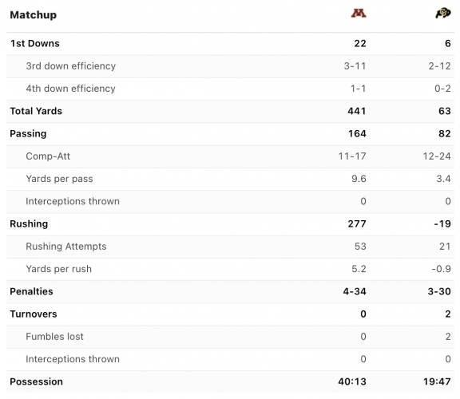The width and height of the screenshot is (460, 399).
Task: Click Colorado's -19 rushing yards value
Action: tap(442, 224)
